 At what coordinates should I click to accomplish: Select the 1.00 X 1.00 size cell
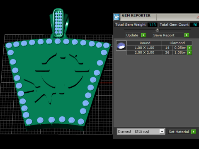tap(144, 48)
